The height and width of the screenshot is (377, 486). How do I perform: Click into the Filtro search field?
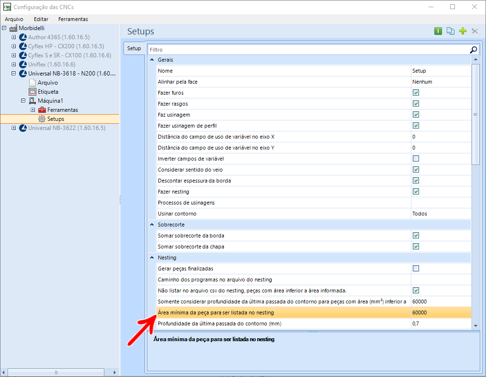[x=309, y=50]
